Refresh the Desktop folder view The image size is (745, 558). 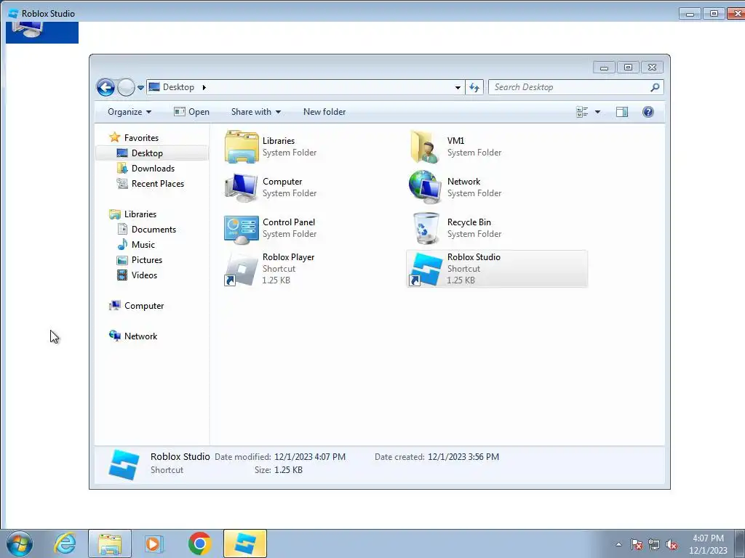[x=474, y=87]
